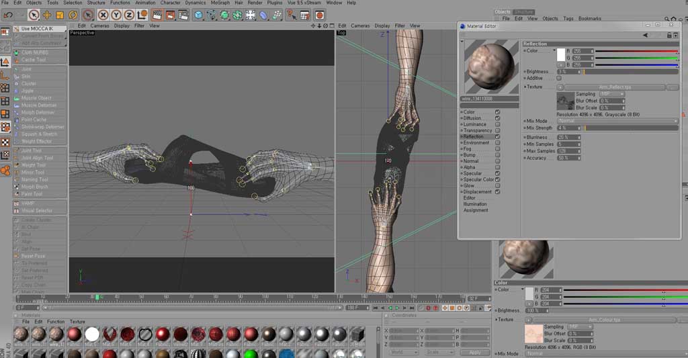Open the World coordinate dropdown
This screenshot has height=358, width=688.
tap(404, 353)
